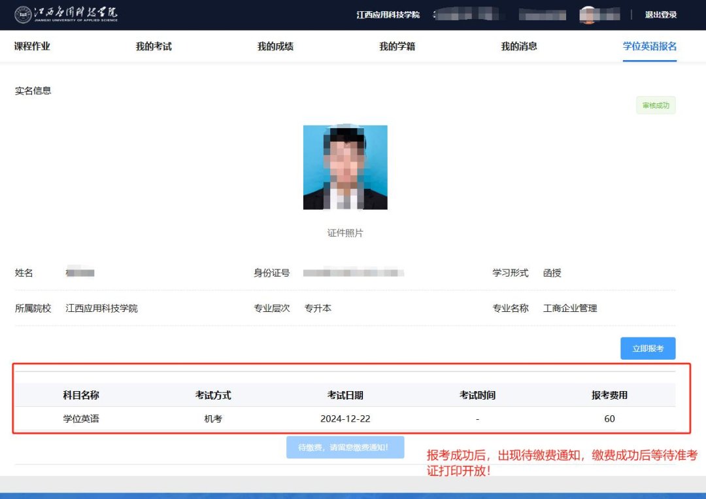Select the 我的成绩 tab

[275, 46]
